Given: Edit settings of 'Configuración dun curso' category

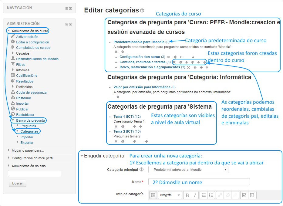Looking at the screenshot, I should pyautogui.click(x=175, y=57).
